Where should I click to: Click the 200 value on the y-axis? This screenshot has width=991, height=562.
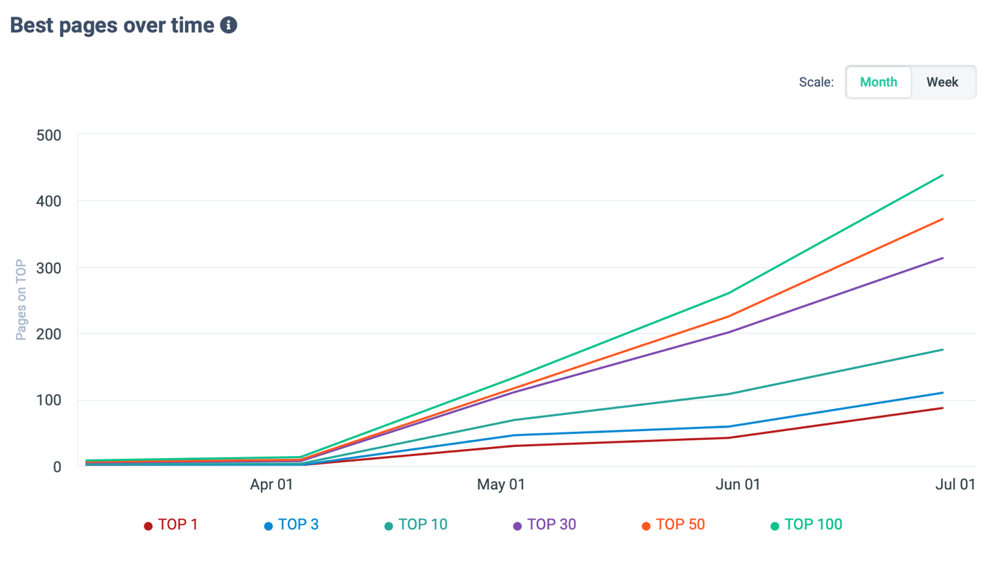[x=49, y=334]
